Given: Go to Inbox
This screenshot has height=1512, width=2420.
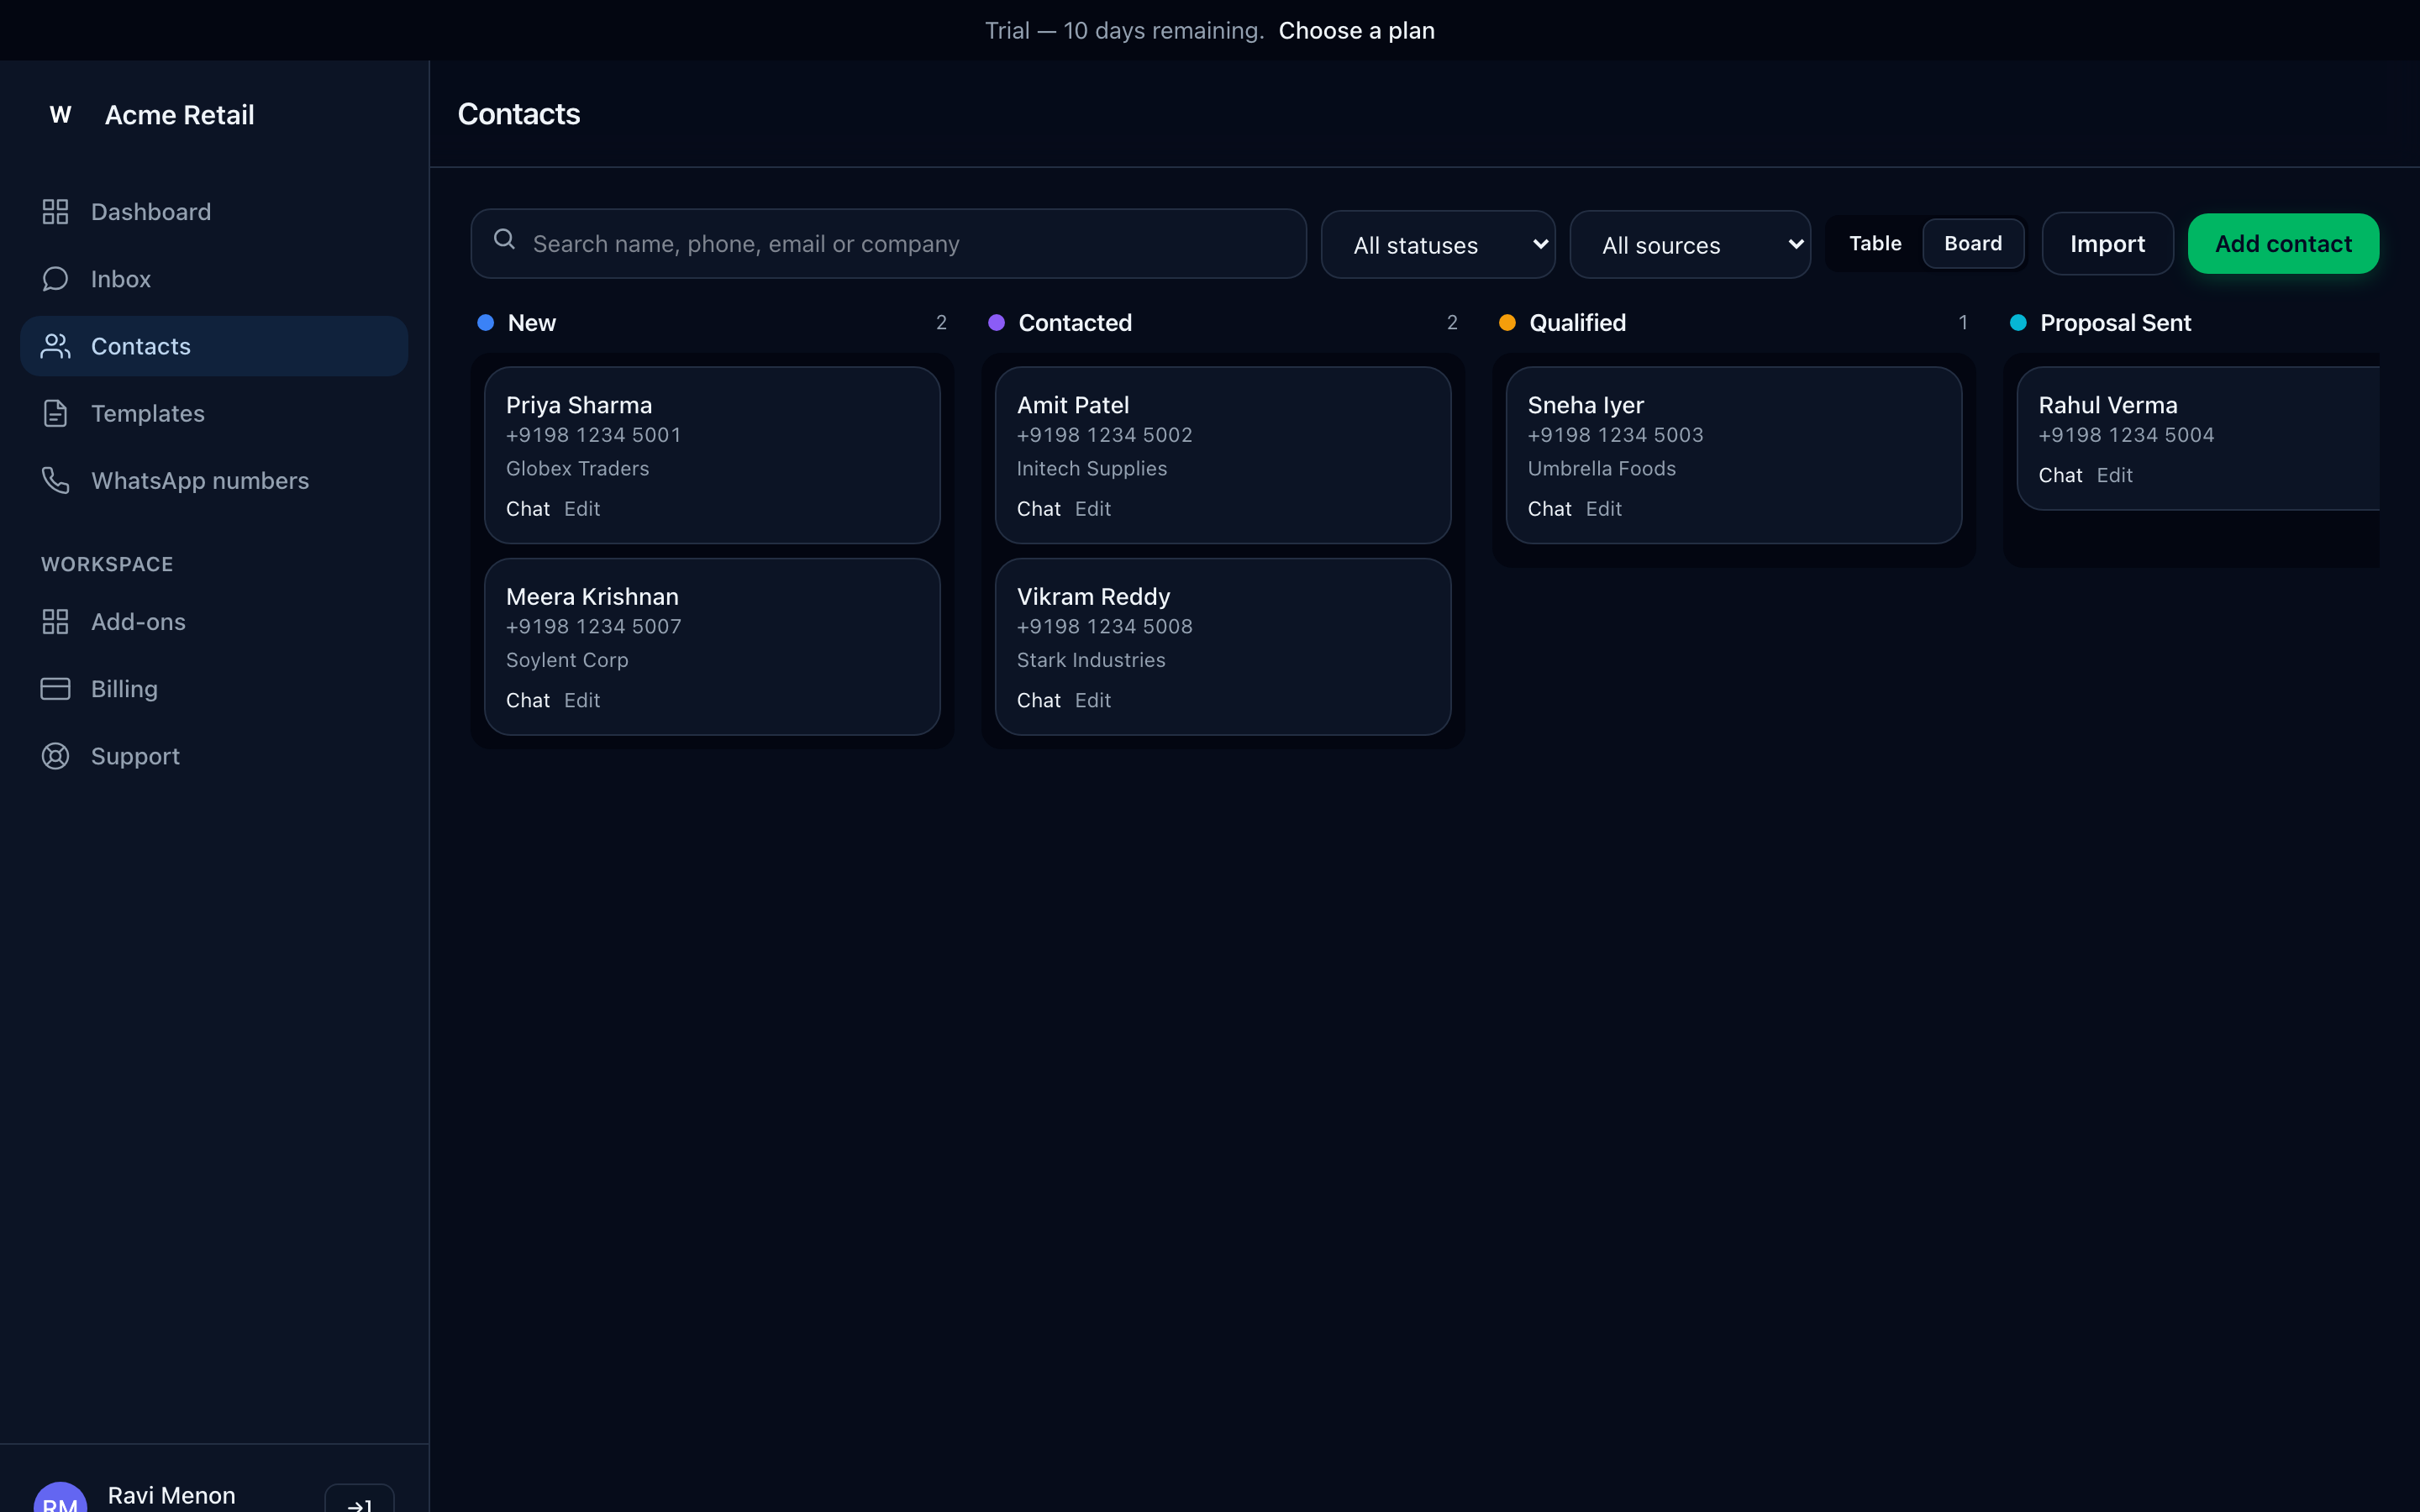Looking at the screenshot, I should 214,279.
